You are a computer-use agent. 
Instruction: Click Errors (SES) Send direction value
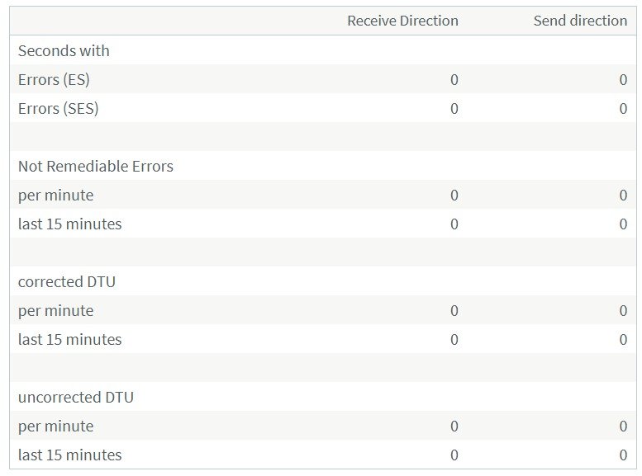[x=623, y=108]
